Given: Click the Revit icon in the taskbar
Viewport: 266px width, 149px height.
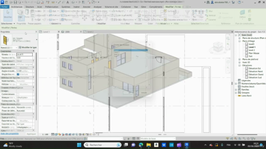Looking at the screenshot, I should click(187, 145).
